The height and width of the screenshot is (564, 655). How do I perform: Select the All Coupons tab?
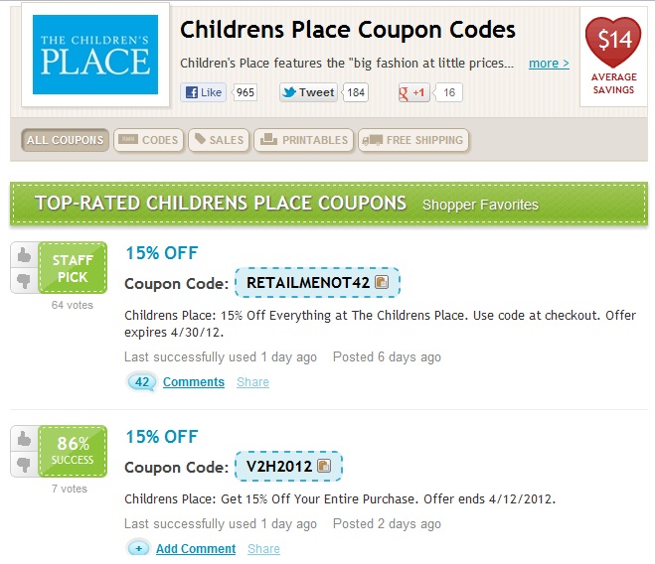point(66,140)
